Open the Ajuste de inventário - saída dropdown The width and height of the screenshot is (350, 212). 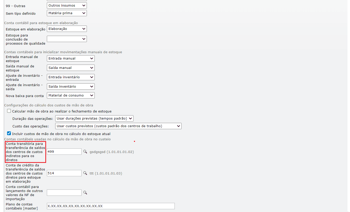[71, 87]
